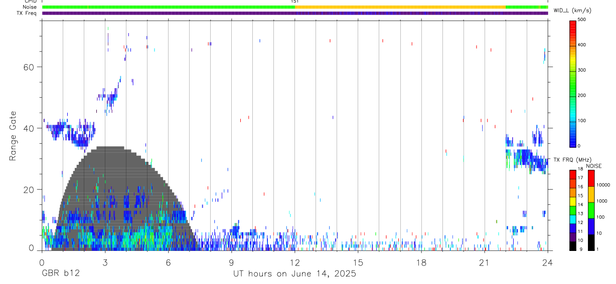
Task: Click the 15 tick on UT hours axis
Action: point(358,261)
